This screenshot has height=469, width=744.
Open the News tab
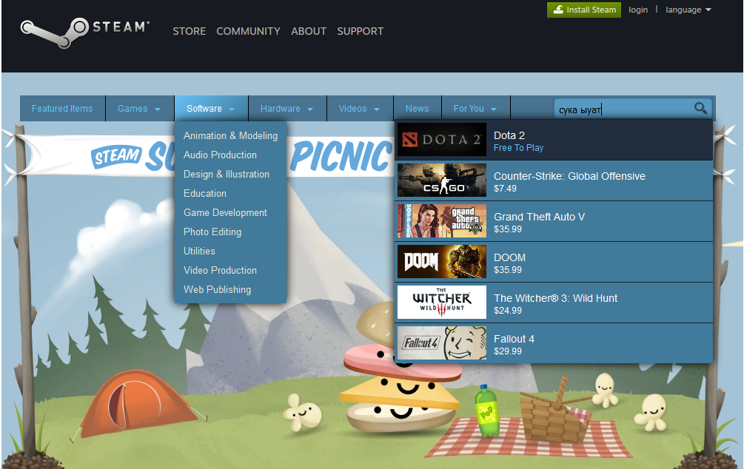tap(417, 109)
